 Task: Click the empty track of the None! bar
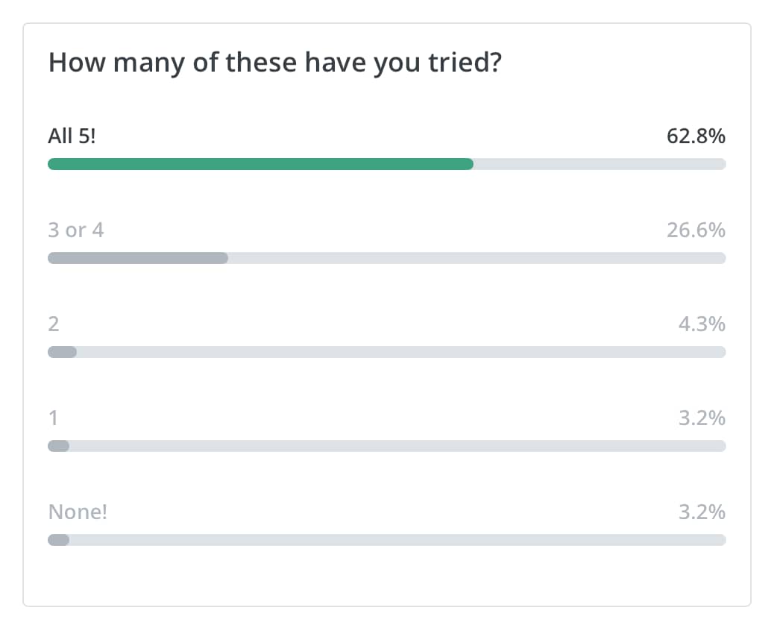click(x=397, y=540)
